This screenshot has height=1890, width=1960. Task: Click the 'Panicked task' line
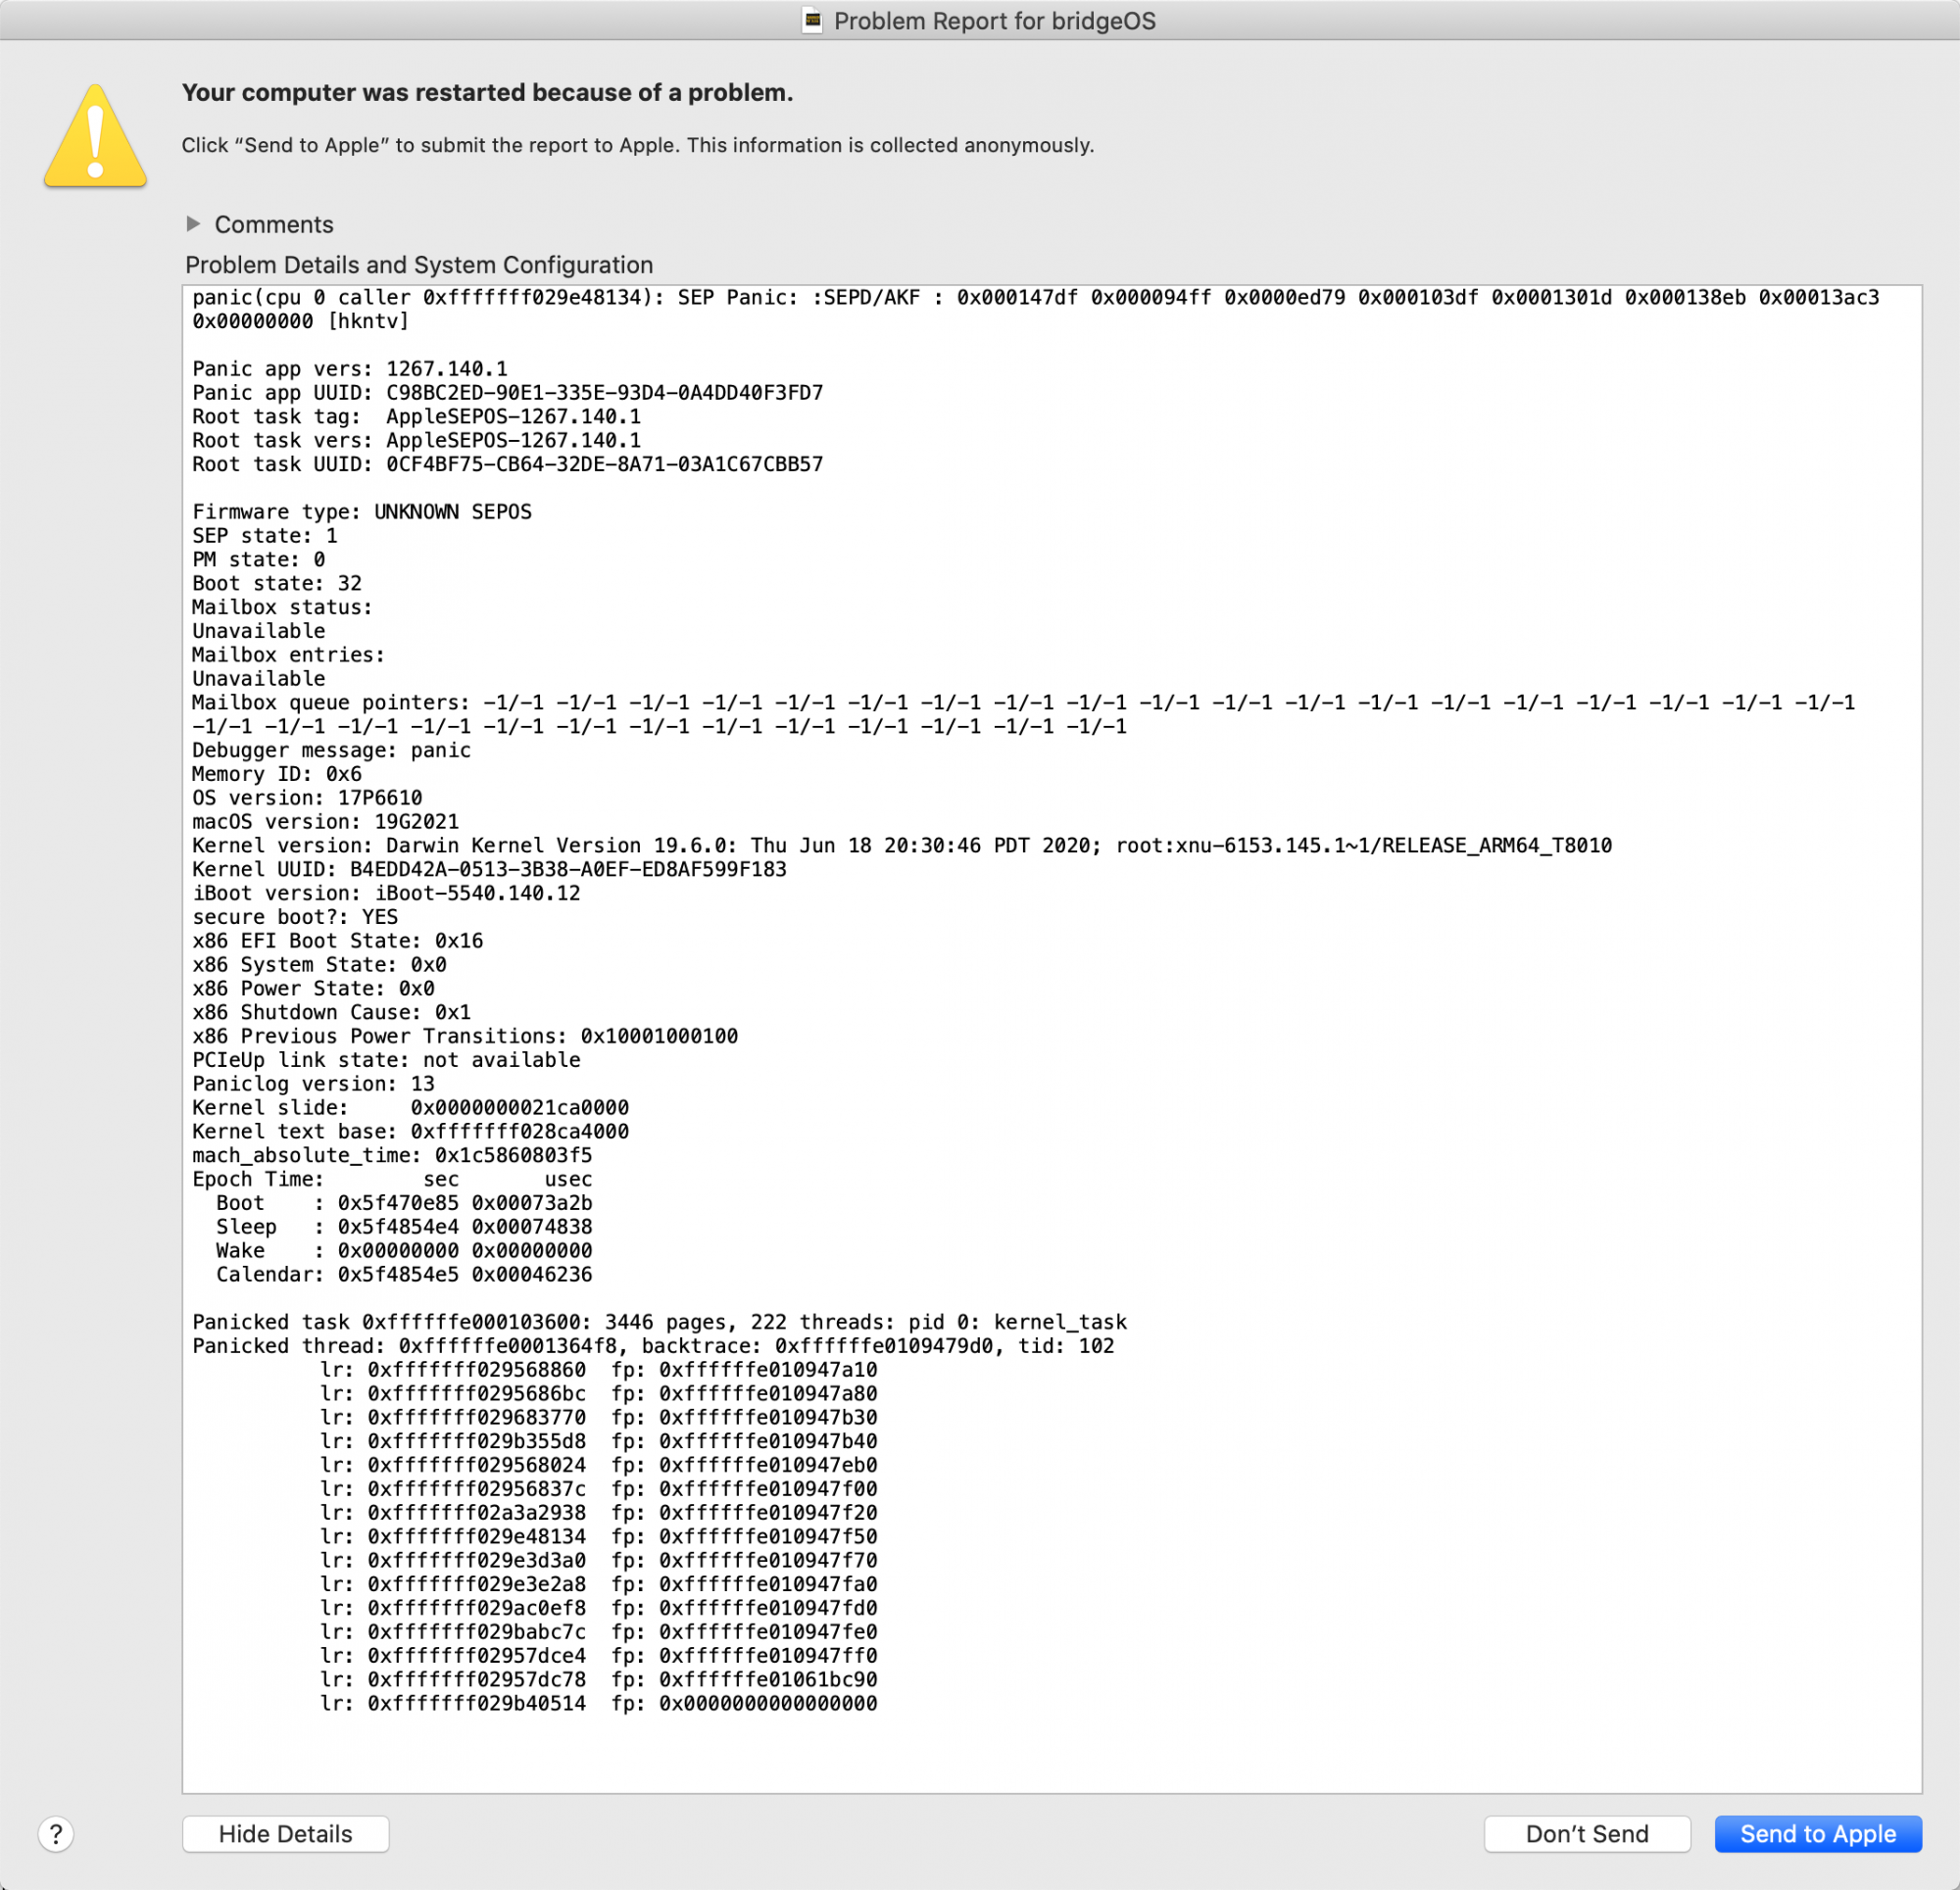point(660,1323)
